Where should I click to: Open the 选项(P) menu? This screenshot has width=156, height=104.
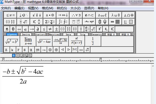[x=89, y=8]
